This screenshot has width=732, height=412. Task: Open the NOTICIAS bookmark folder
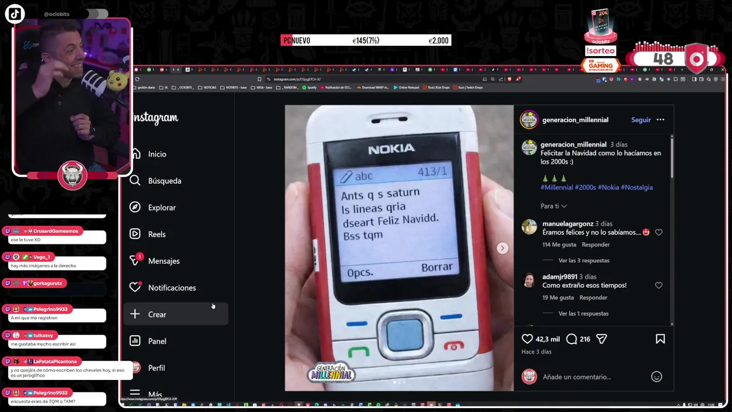tap(207, 88)
